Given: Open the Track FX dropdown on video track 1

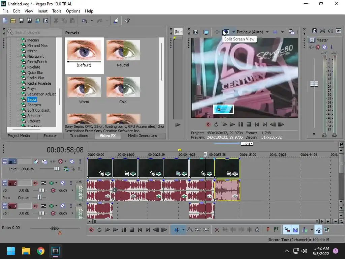Looking at the screenshot, I should coord(66,162).
